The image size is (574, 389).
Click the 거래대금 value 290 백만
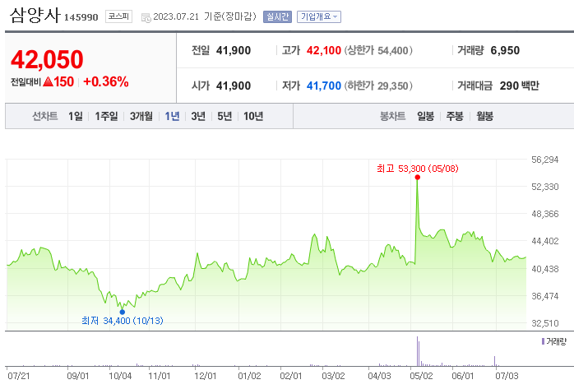click(520, 86)
